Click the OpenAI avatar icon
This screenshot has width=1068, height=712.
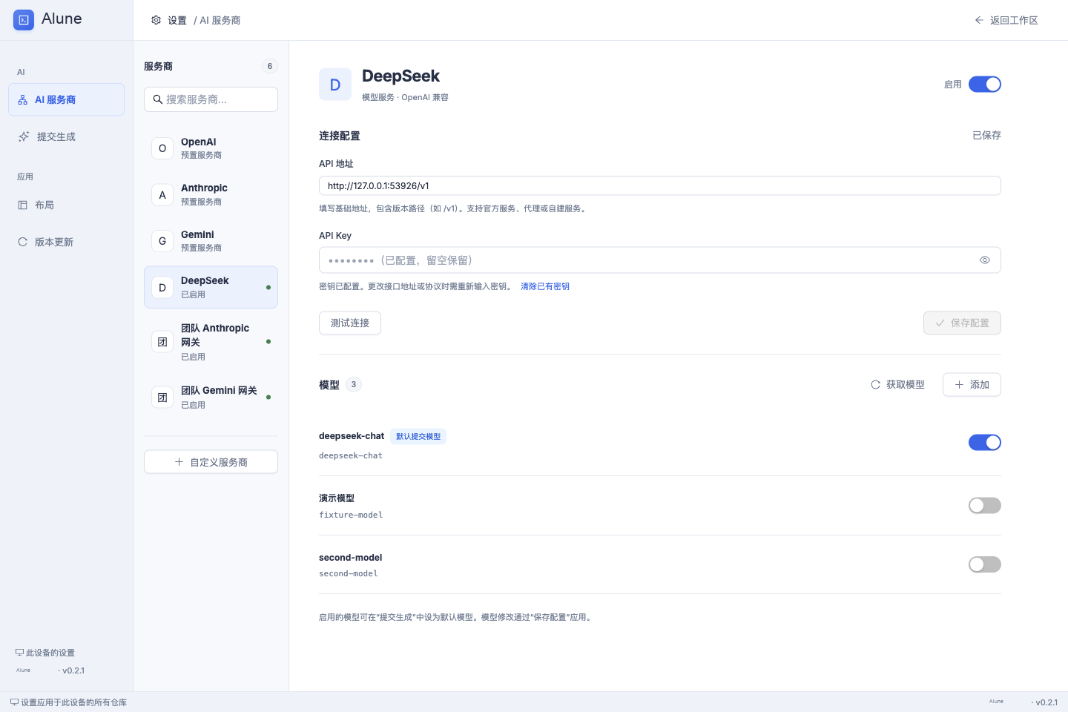click(162, 148)
